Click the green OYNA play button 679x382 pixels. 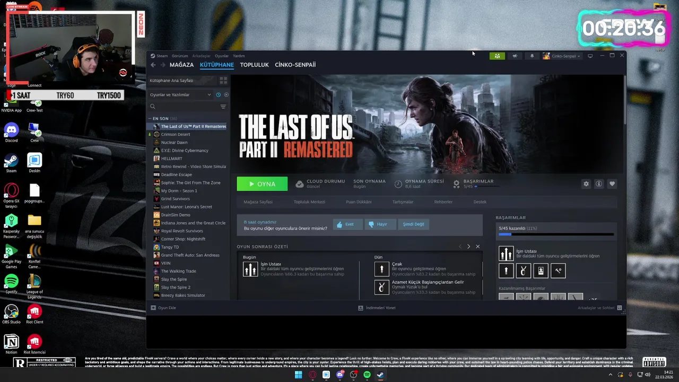pyautogui.click(x=262, y=184)
